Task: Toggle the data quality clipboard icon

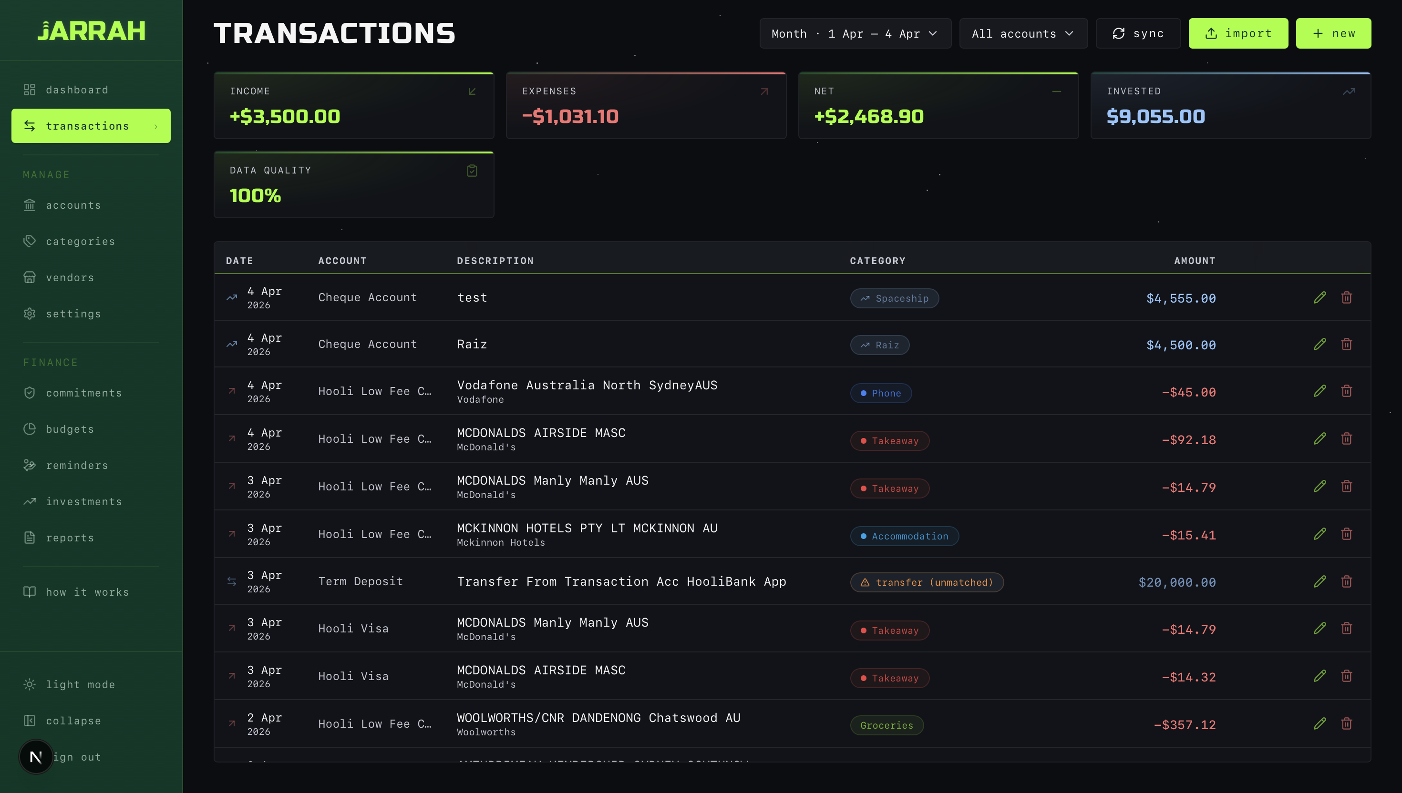Action: coord(472,171)
